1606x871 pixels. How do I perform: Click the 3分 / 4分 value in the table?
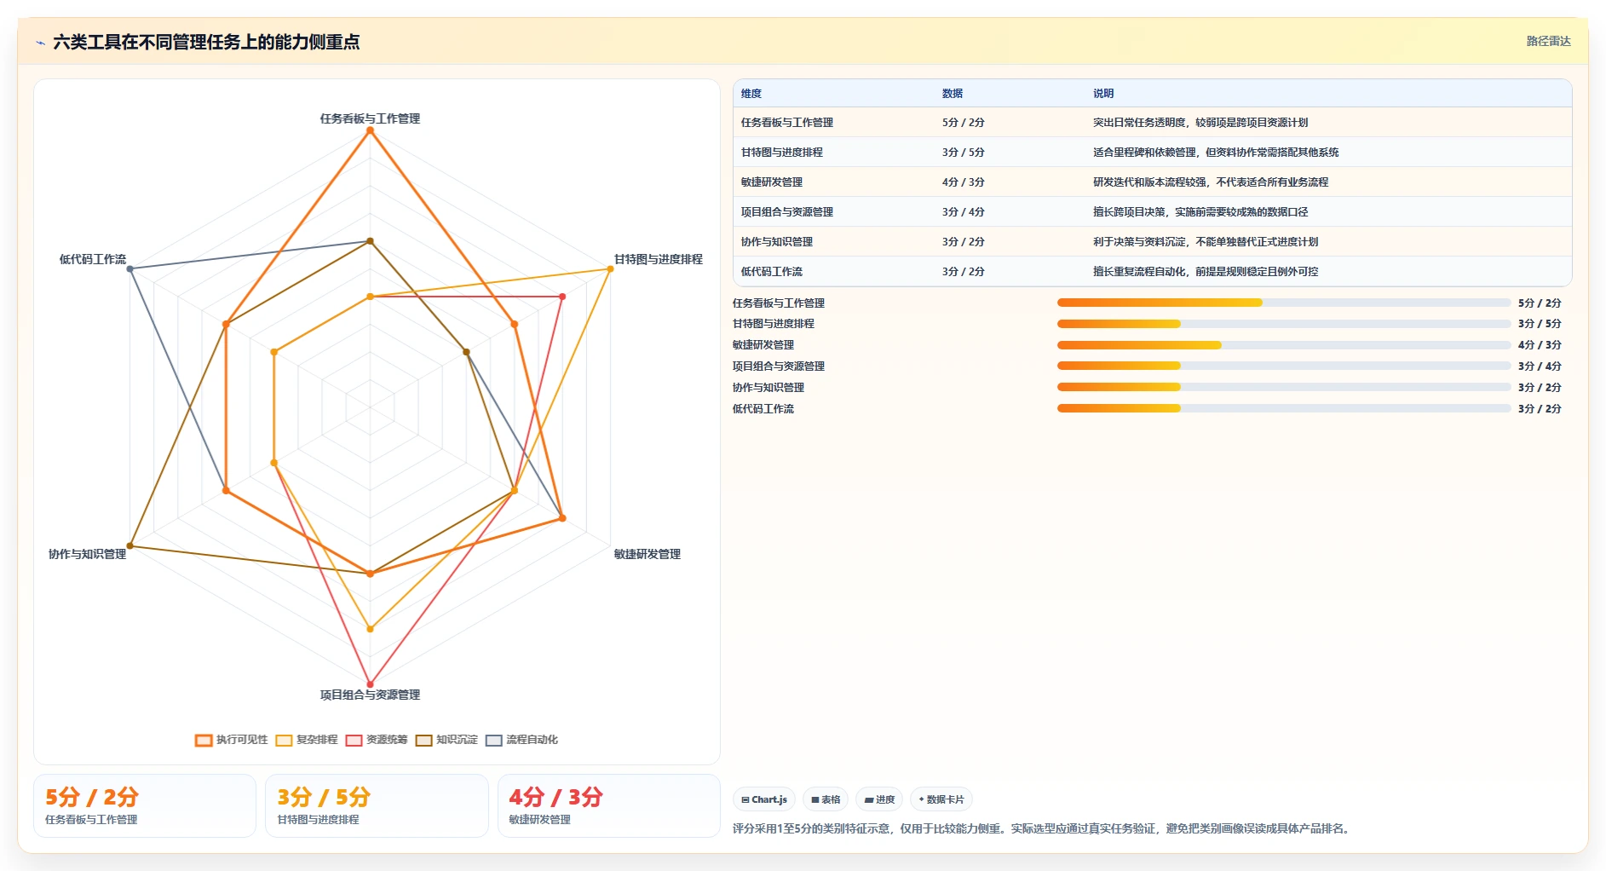click(964, 212)
